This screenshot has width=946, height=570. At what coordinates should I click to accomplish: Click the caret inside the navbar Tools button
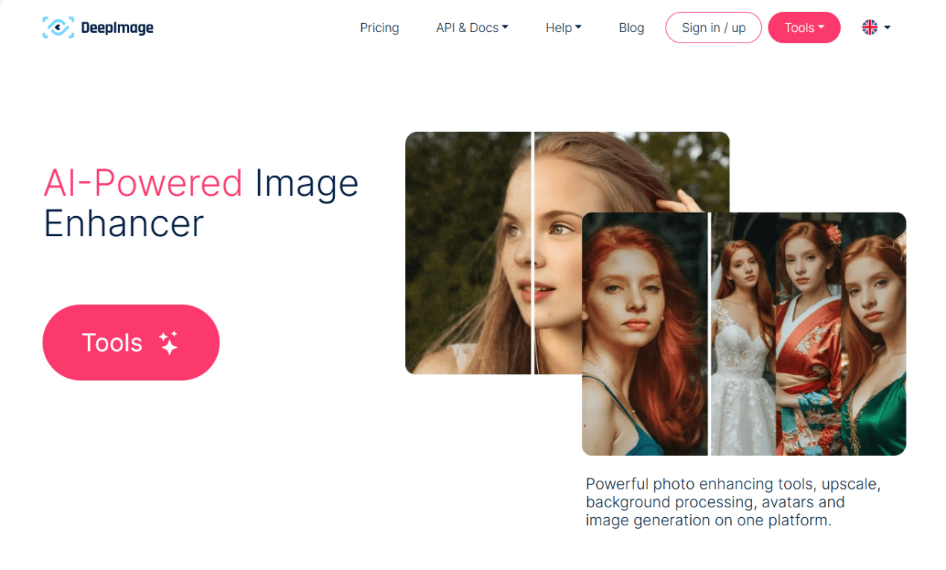click(821, 28)
